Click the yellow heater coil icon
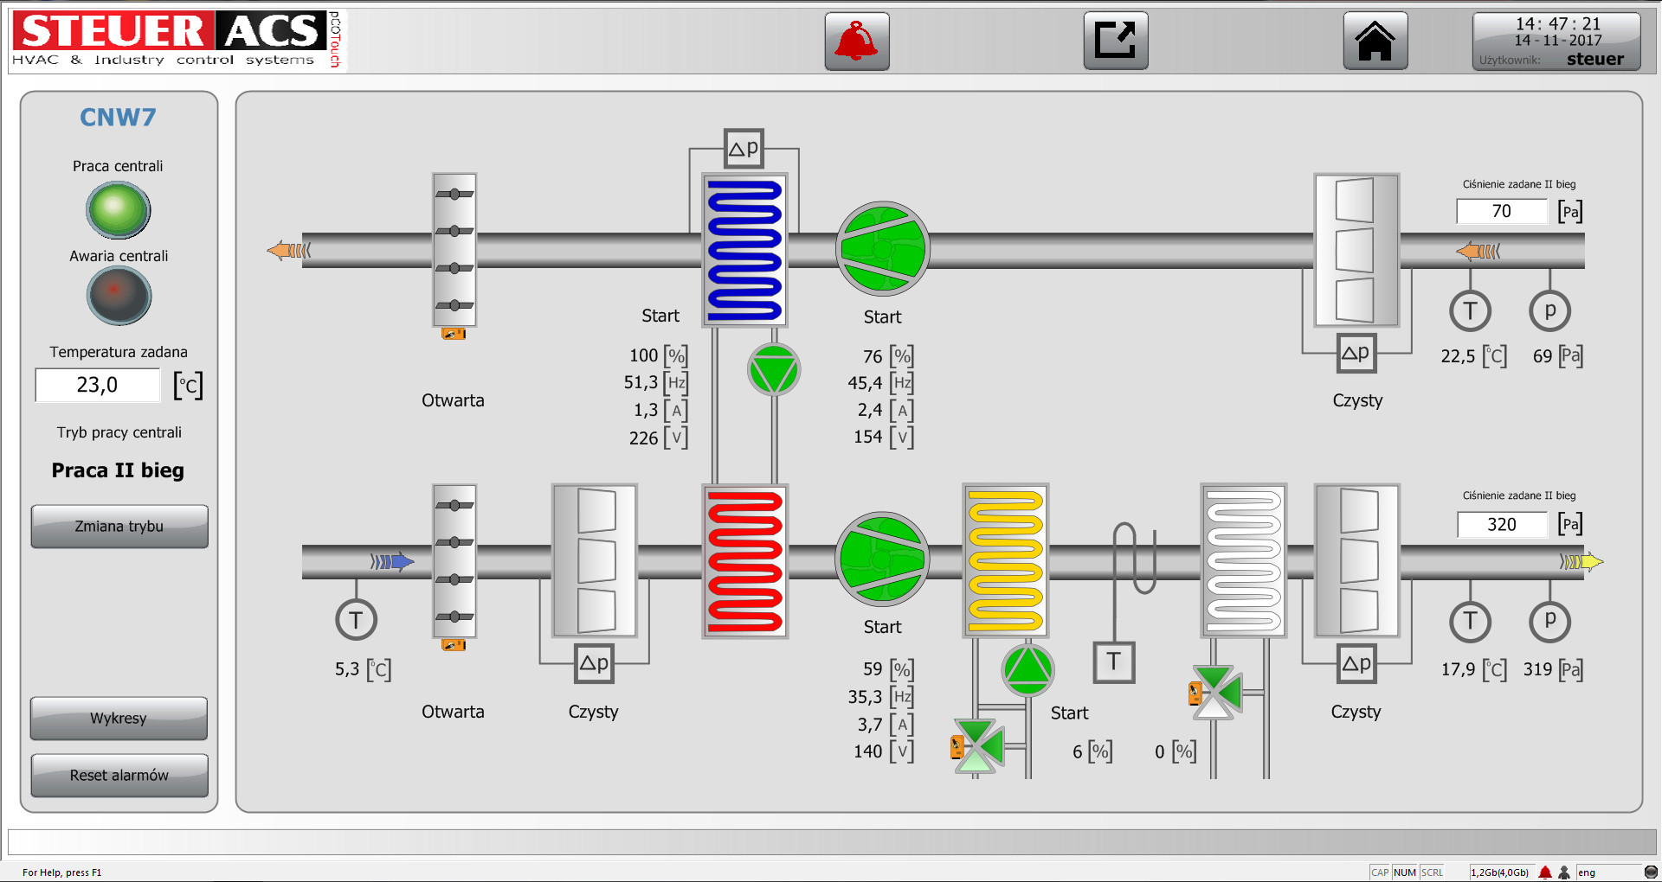Screen dimensions: 1662x882 [1006, 560]
